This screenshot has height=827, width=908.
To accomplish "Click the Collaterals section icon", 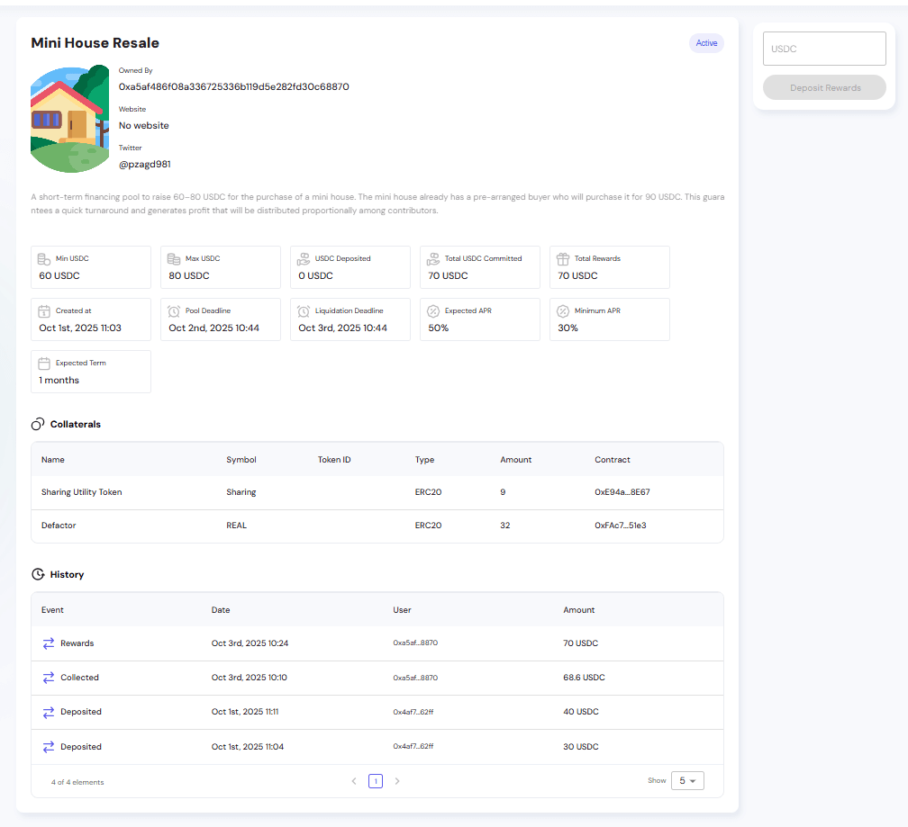I will (x=38, y=424).
